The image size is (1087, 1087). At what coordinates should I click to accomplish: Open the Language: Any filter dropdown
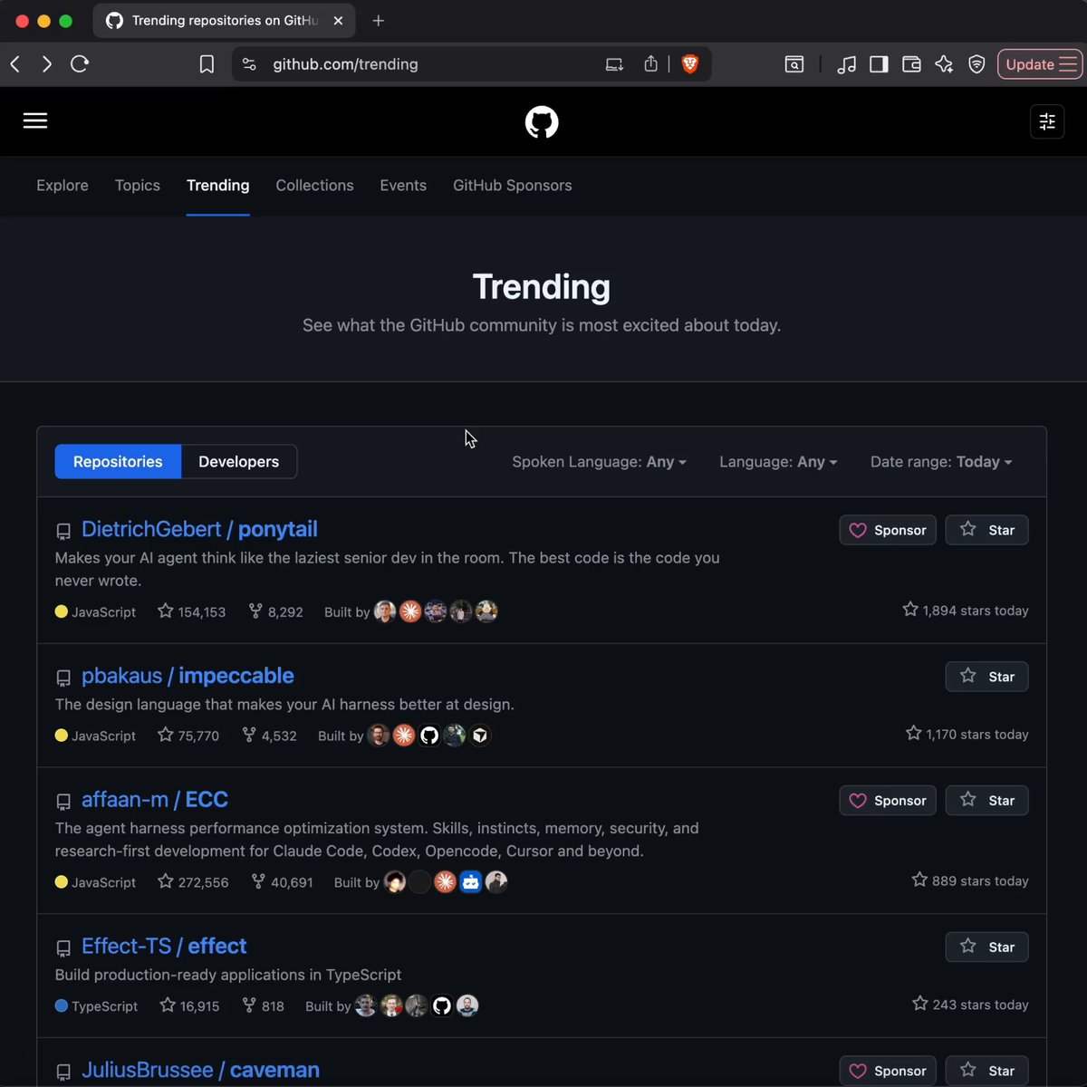point(778,462)
